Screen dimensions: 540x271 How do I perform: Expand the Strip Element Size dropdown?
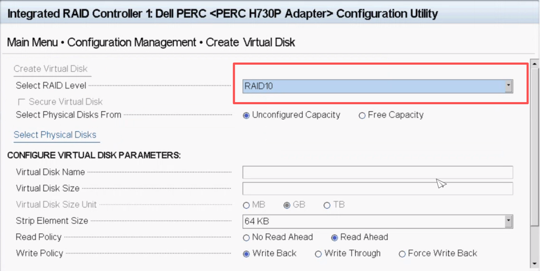[375, 222]
